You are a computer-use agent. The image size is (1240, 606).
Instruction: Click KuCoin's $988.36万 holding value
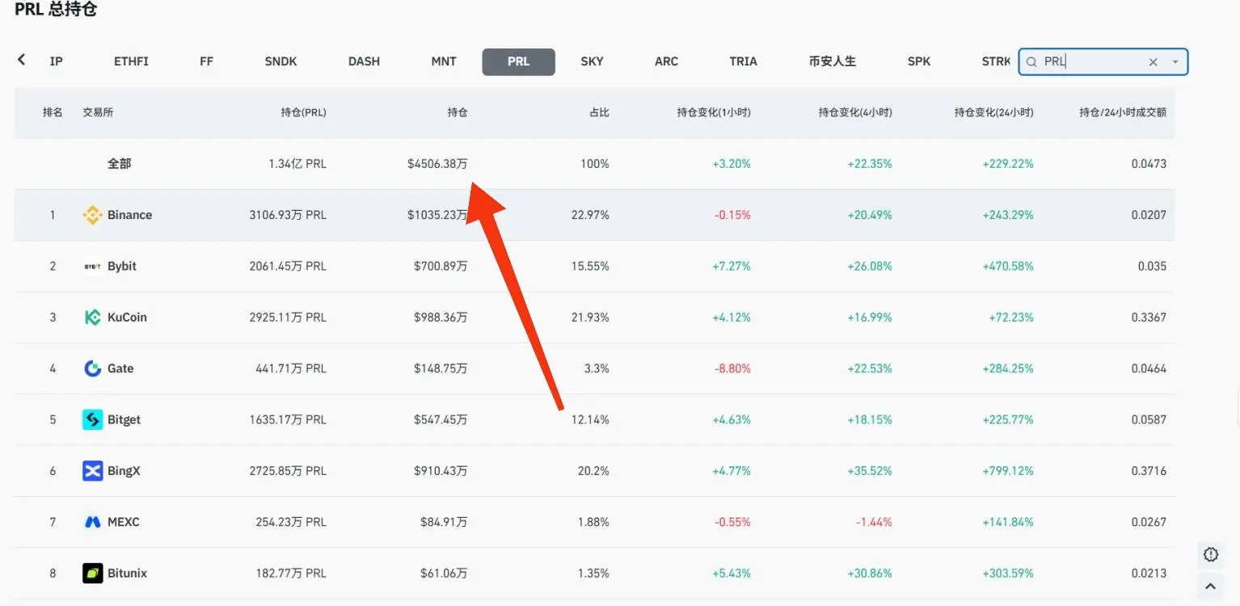click(441, 318)
